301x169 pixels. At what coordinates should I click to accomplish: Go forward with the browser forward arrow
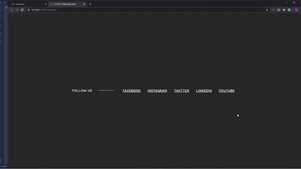coord(17,10)
